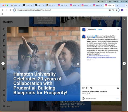This screenshot has height=112, width=128.
Task: Follow the _hamptonu account
Action: click(x=100, y=30)
